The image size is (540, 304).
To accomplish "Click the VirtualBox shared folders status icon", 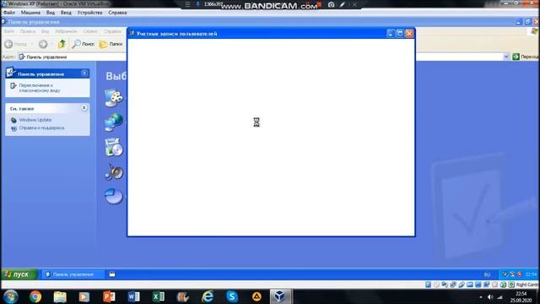I will [x=470, y=285].
